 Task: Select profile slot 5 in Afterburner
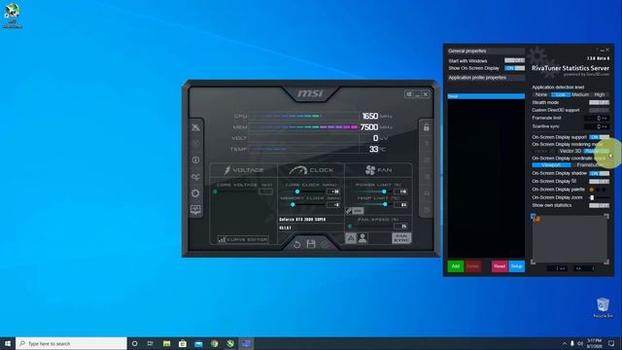(427, 210)
